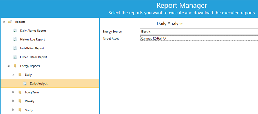Viewport: 258px width, 114px height.
Task: Click the Energy Reports folder icon
Action: [15, 66]
